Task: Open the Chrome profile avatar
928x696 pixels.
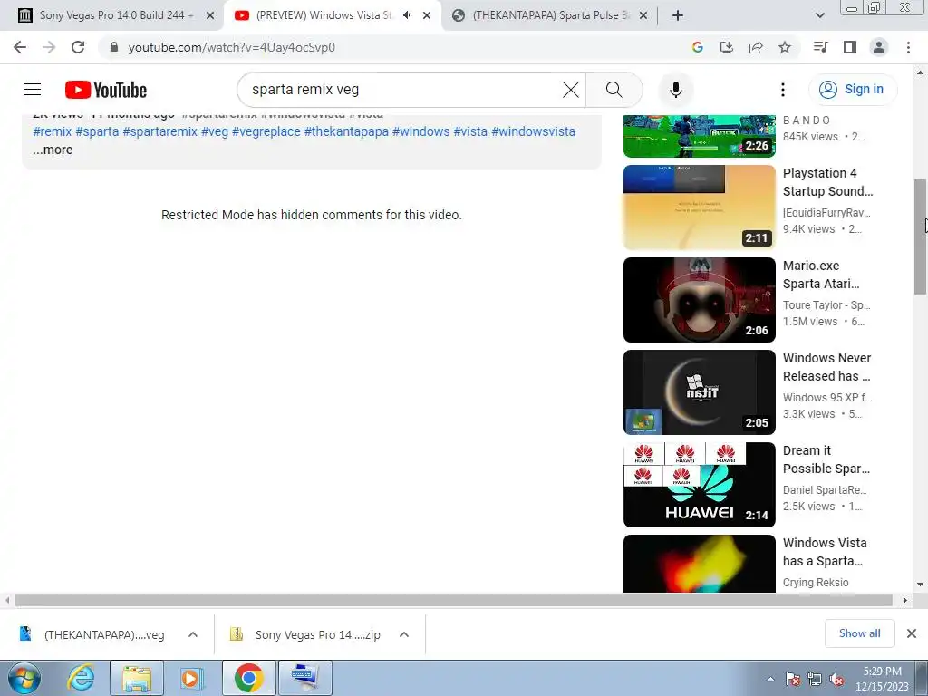Action: click(879, 47)
